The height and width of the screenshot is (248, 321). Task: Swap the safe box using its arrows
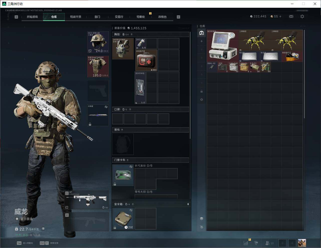coord(131,210)
